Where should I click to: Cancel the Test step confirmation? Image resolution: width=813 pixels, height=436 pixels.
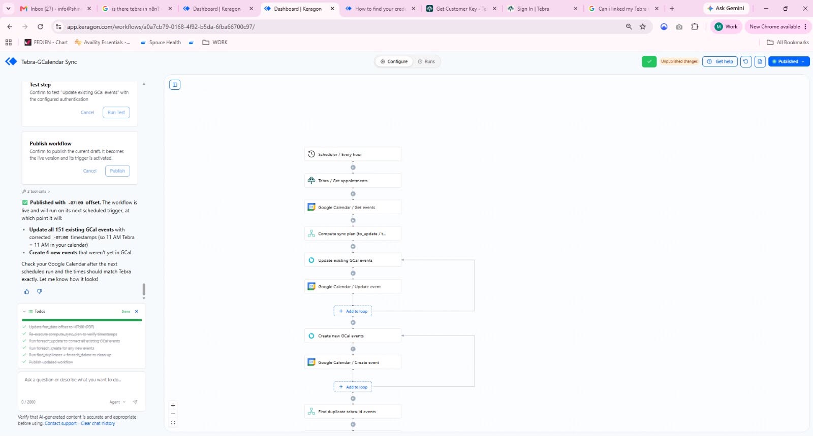coord(87,112)
